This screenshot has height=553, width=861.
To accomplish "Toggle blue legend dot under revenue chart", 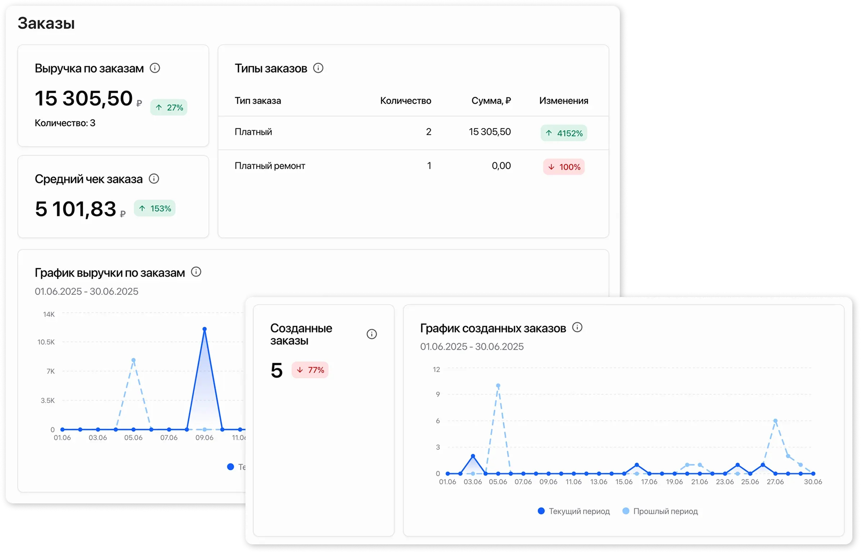I will tap(231, 467).
